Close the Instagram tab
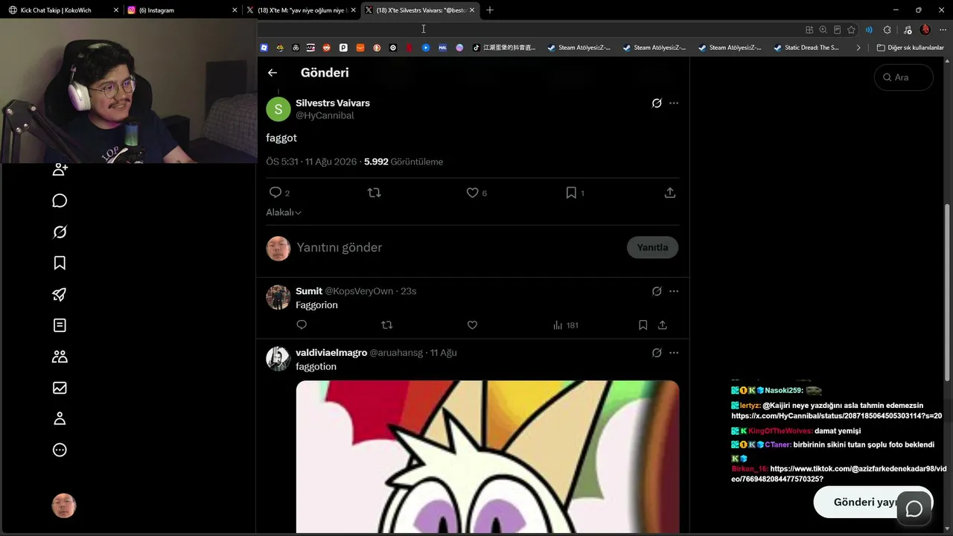This screenshot has width=953, height=536. (x=235, y=10)
